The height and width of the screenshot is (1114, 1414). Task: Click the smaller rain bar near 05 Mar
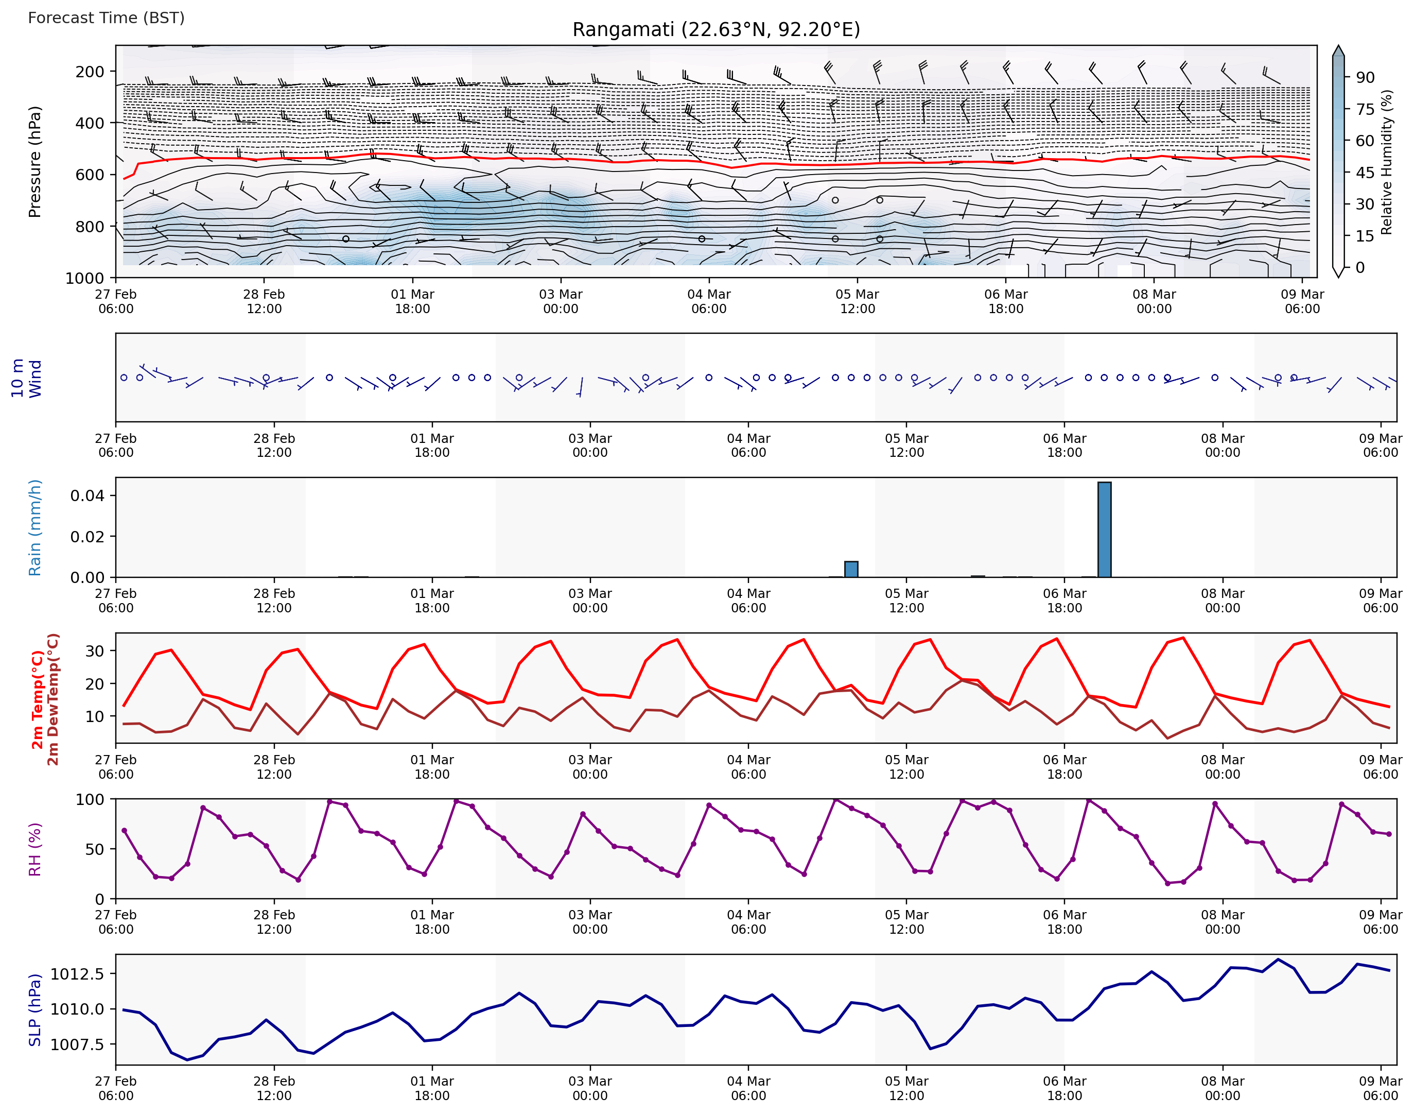[851, 570]
